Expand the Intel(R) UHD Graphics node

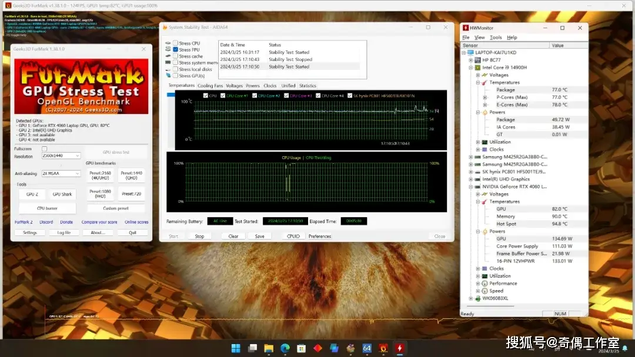coord(471,179)
